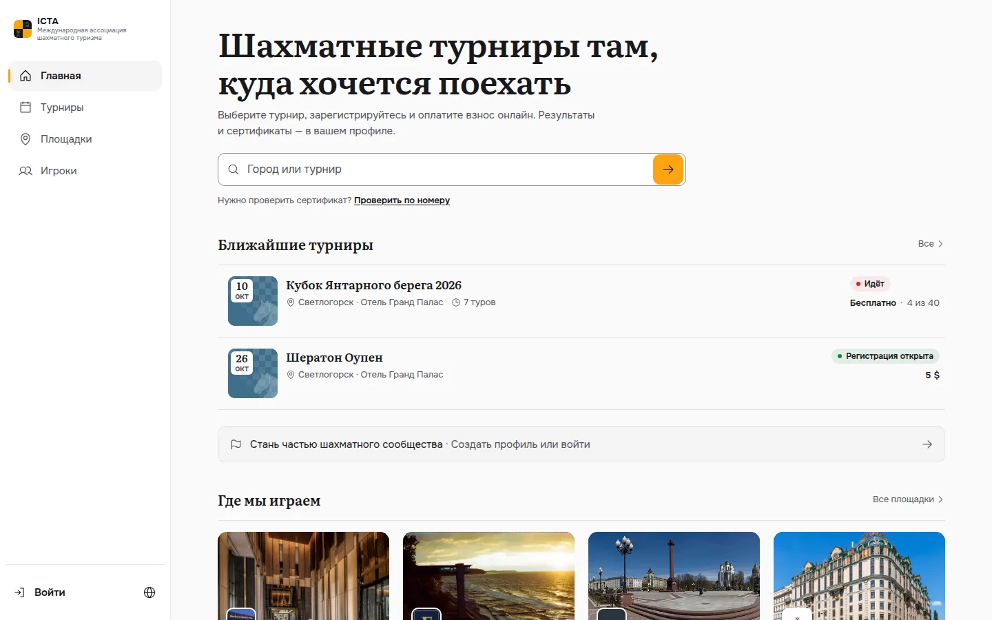
Task: Open the Стань частью шахматного сообщества banner
Action: click(581, 444)
